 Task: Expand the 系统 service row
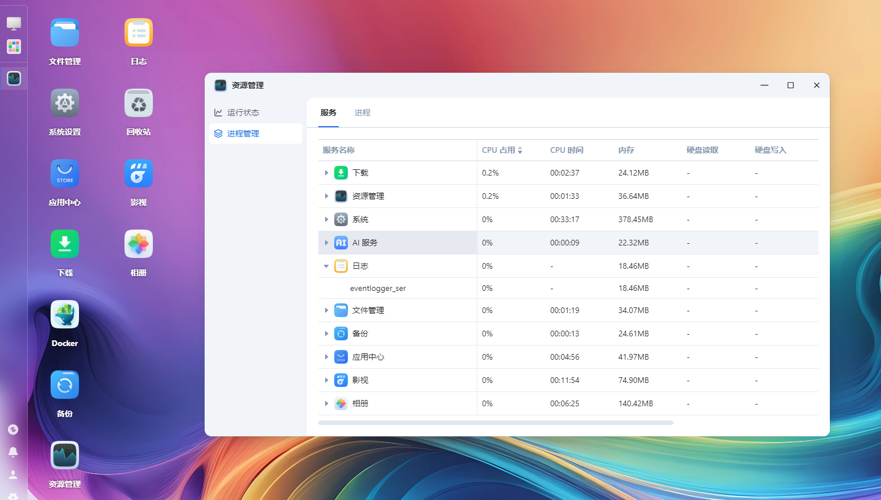(326, 219)
